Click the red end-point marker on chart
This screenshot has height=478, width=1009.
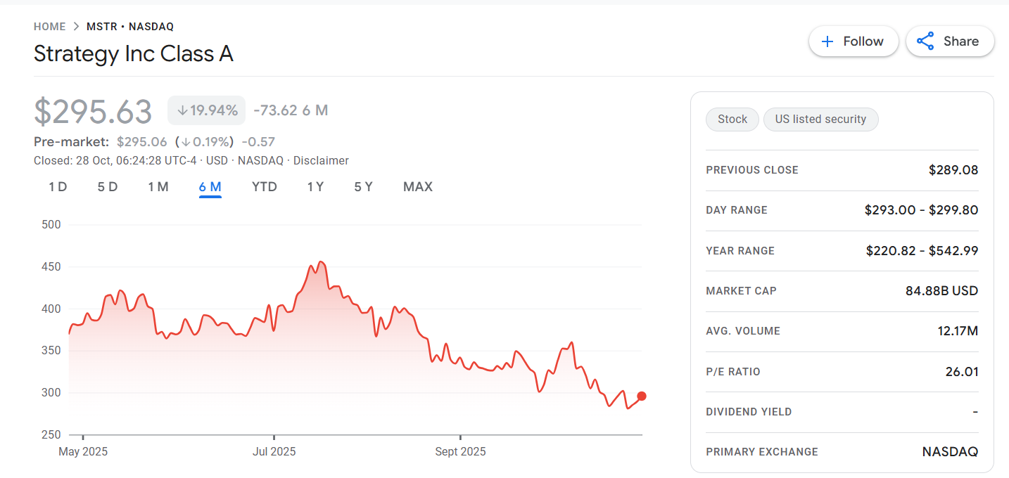click(x=641, y=396)
